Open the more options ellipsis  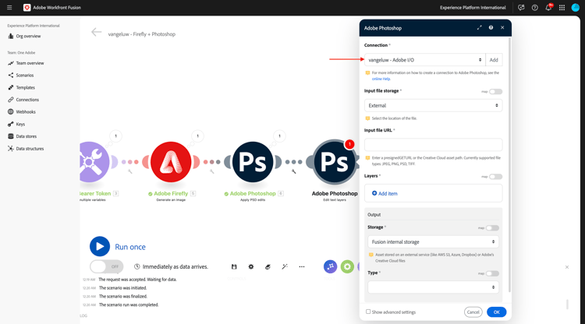coord(302,266)
